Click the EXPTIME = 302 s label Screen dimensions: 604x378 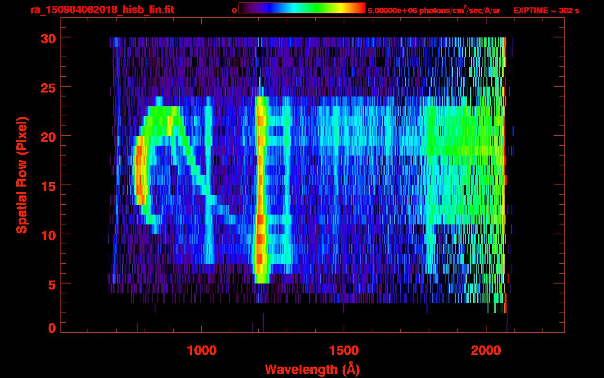[x=546, y=10]
